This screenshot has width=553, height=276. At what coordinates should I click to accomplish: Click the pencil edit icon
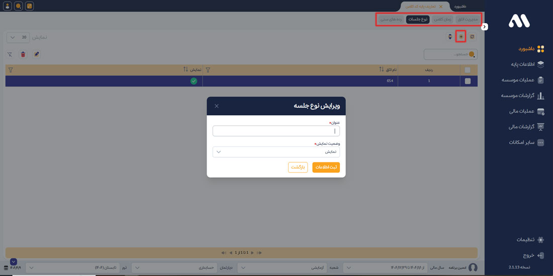click(x=36, y=54)
